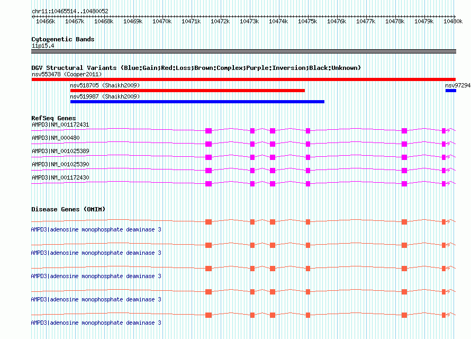
Task: Click the nsv553478 (Cooper2011) variant label
Action: [x=67, y=74]
